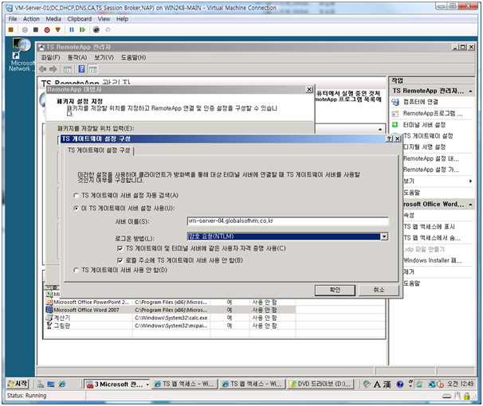Cancel the dialog with the 취소 button
Screen dimensions: 483x406
tap(379, 290)
